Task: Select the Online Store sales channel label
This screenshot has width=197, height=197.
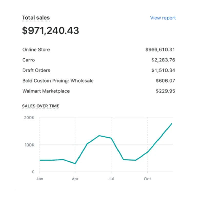Action: tap(36, 50)
